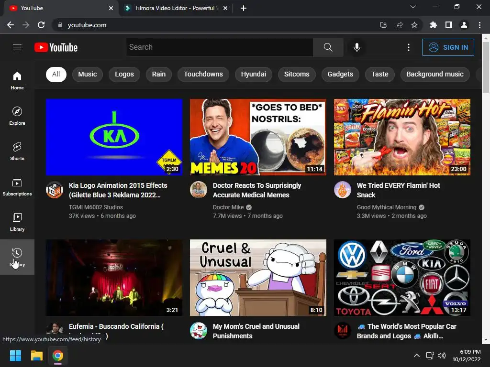Image resolution: width=490 pixels, height=367 pixels.
Task: Go to Home in sidebar
Action: (17, 80)
